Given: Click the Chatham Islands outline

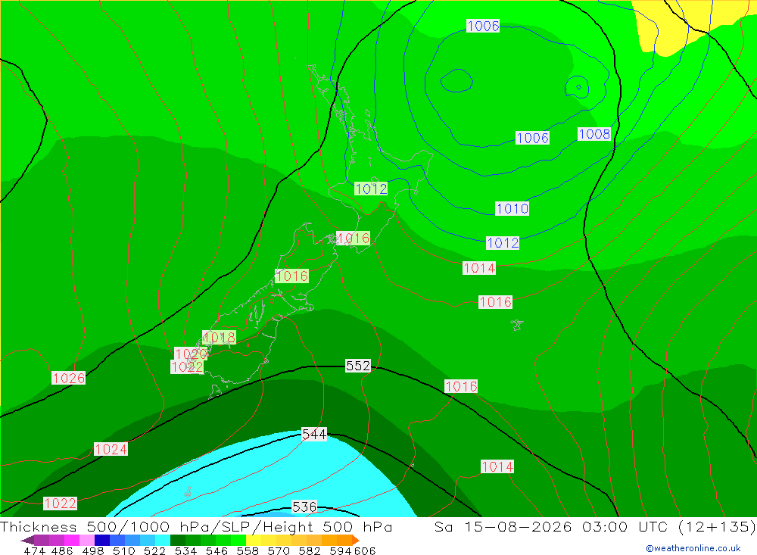Looking at the screenshot, I should tap(517, 325).
